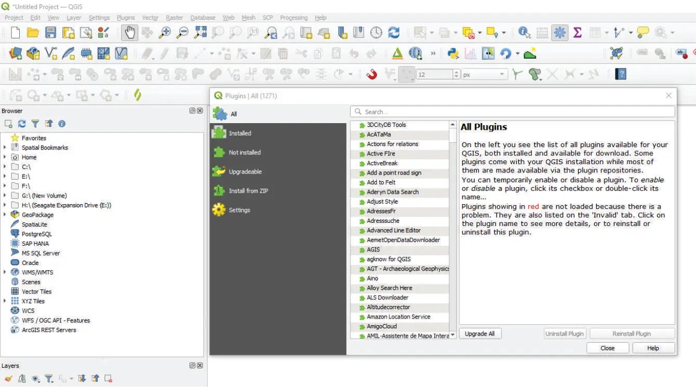This screenshot has height=387, width=696.
Task: Click the Browser panel info properties icon
Action: pos(62,124)
